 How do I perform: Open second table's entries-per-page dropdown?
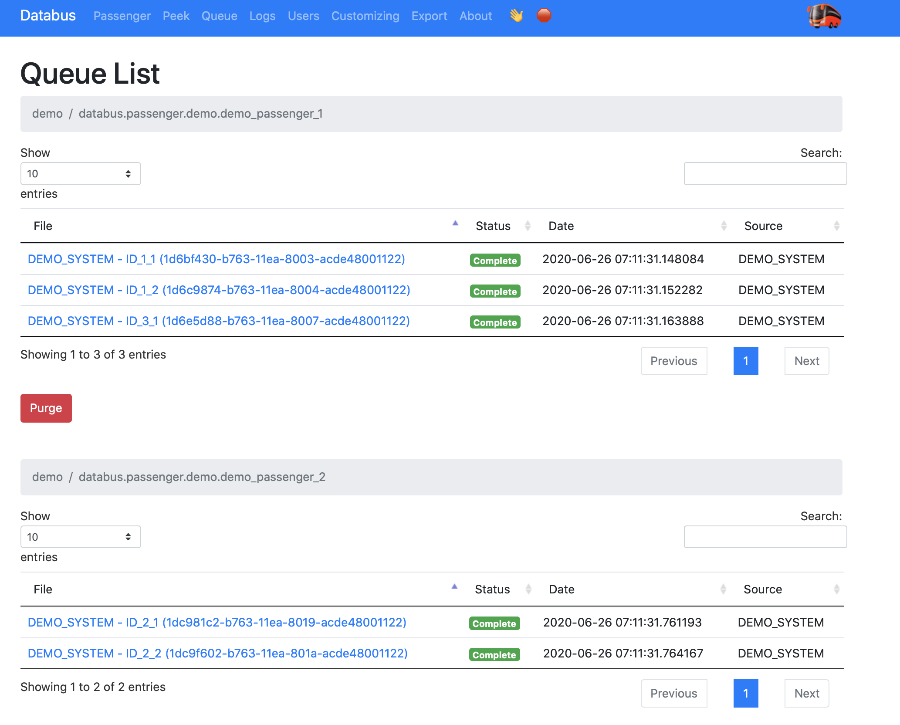click(x=81, y=537)
